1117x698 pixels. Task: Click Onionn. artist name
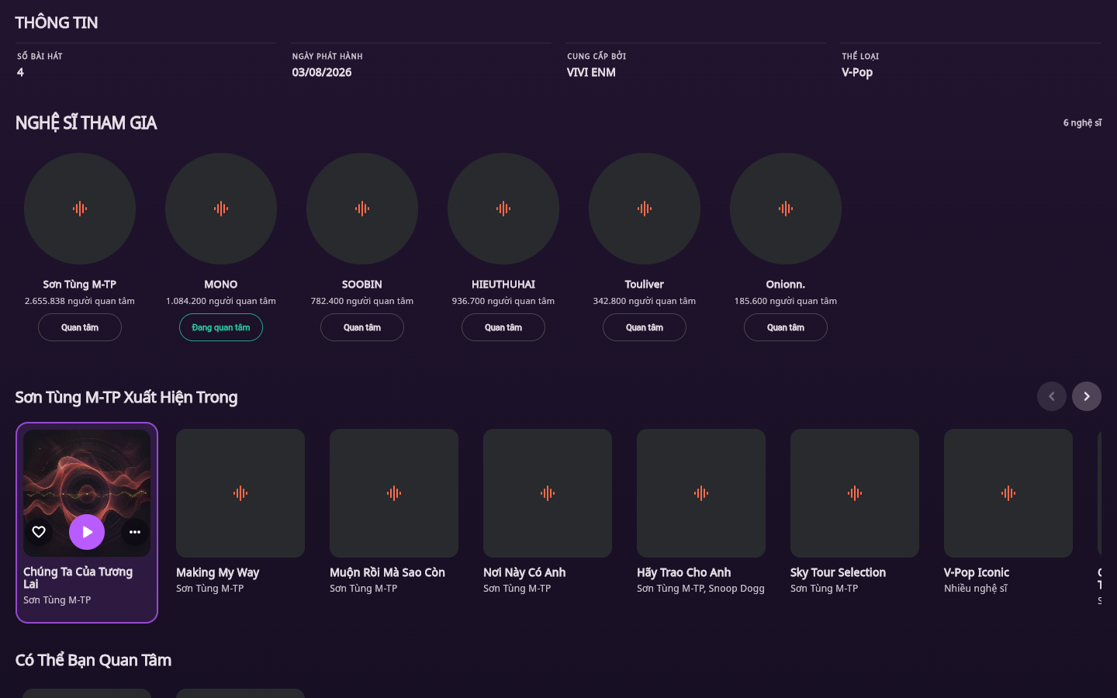786,285
